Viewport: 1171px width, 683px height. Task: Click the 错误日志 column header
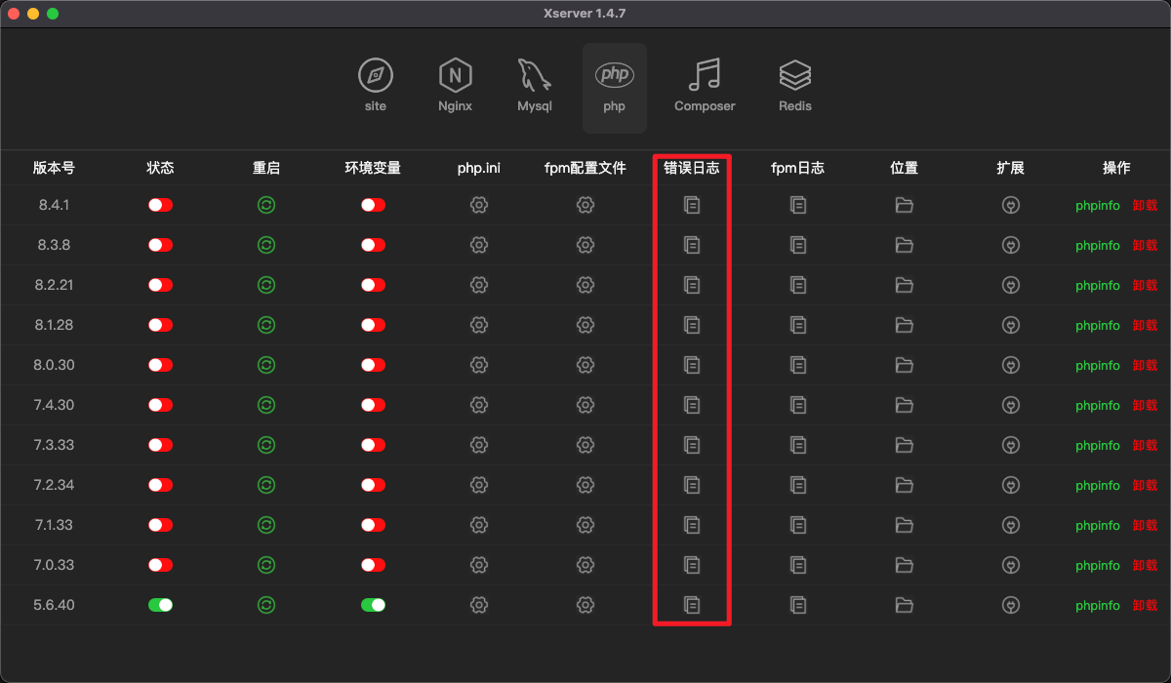692,168
